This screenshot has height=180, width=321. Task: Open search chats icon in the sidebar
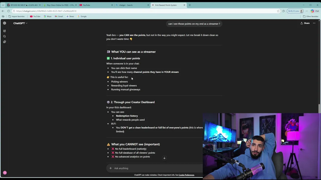tap(5, 36)
